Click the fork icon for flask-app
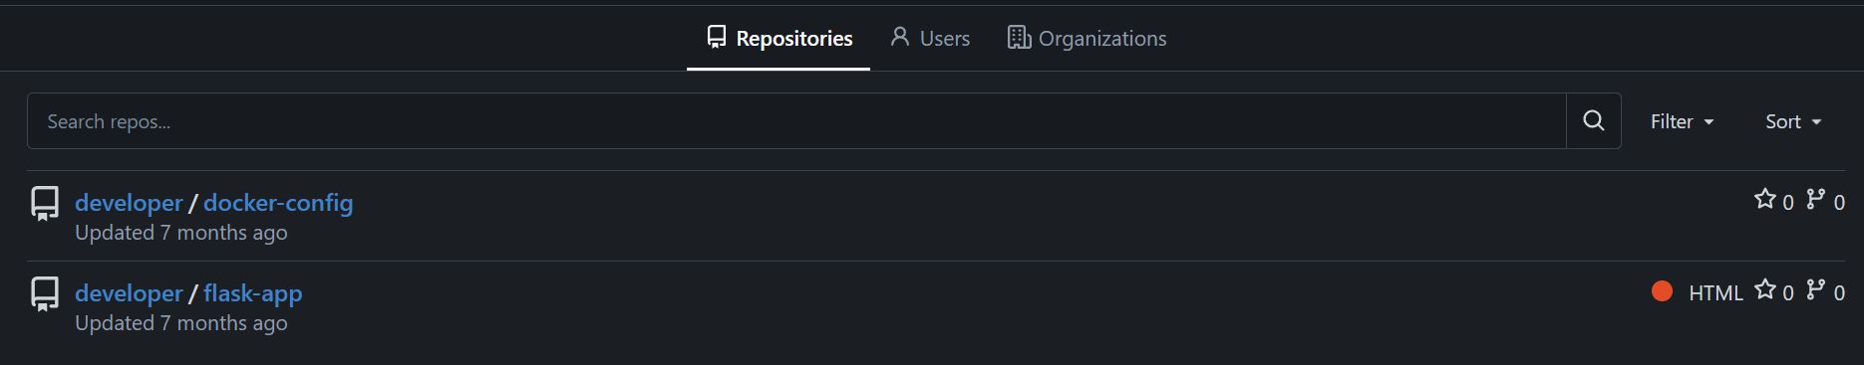The image size is (1864, 365). 1816,290
